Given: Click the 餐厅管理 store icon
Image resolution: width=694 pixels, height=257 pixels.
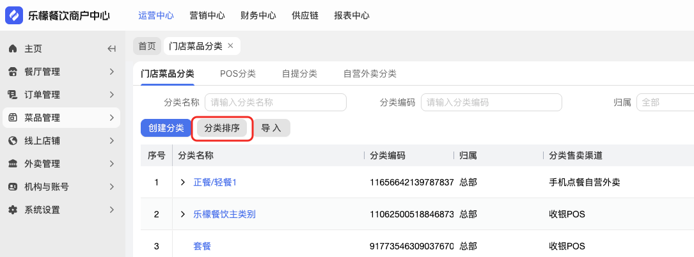Looking at the screenshot, I should 12,72.
